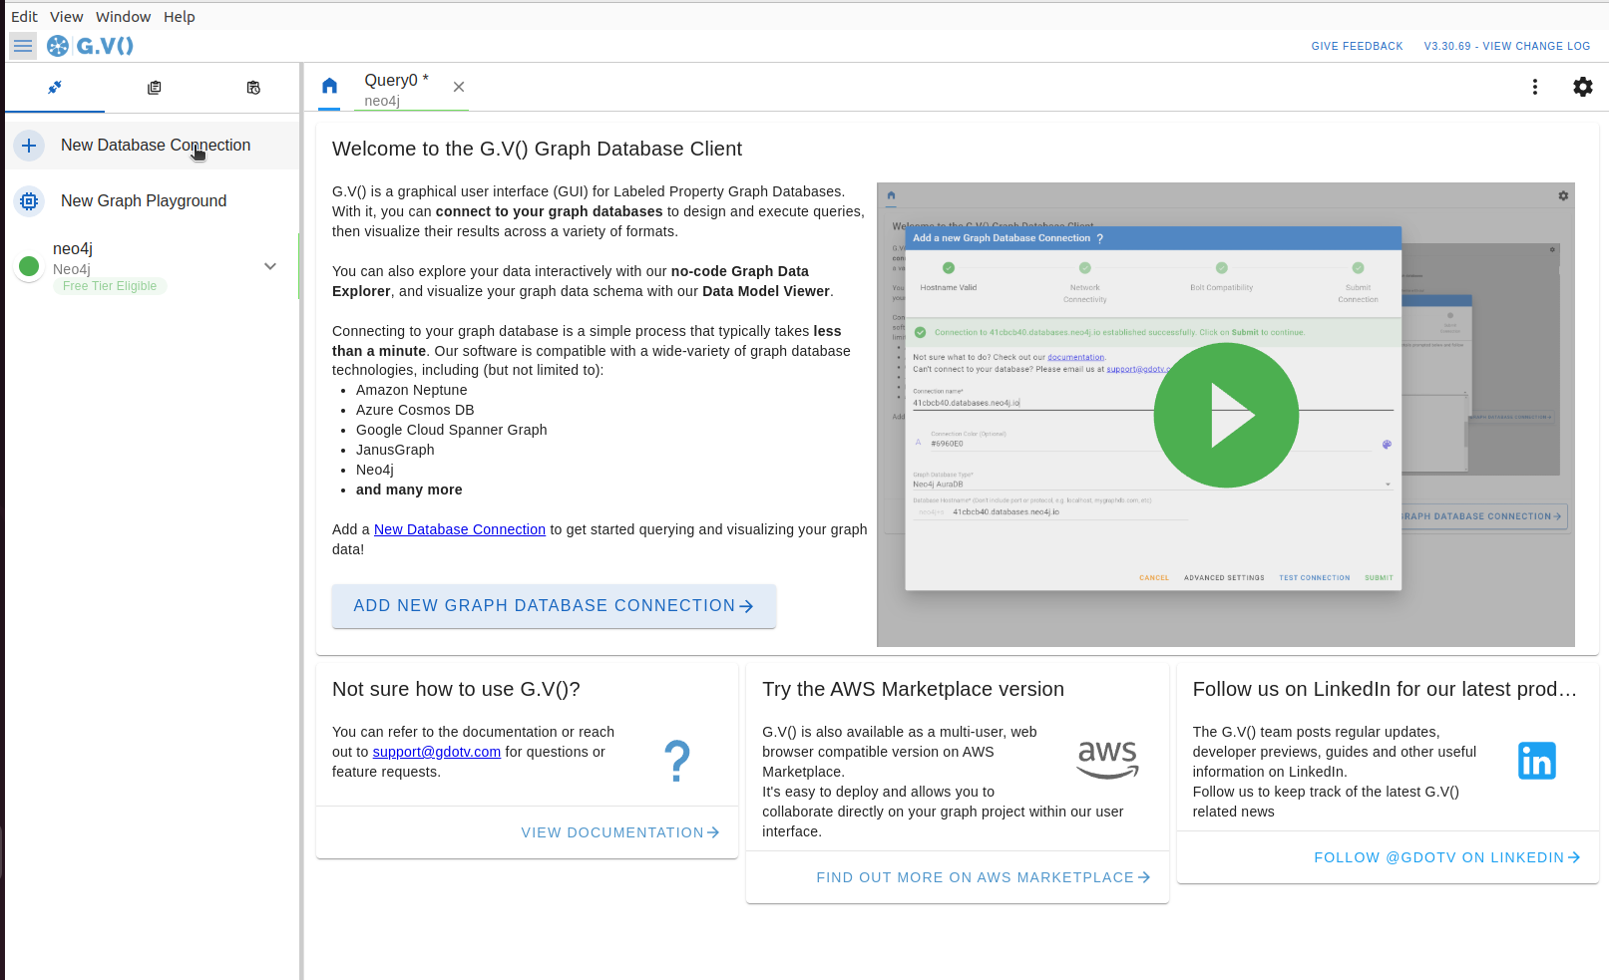This screenshot has width=1609, height=980.
Task: Click the blue question mark icon
Action: point(677,761)
